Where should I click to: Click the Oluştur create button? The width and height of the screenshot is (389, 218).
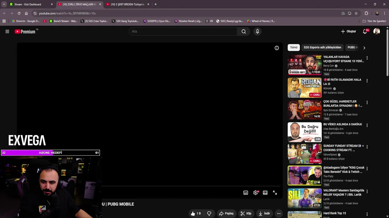pyautogui.click(x=348, y=31)
